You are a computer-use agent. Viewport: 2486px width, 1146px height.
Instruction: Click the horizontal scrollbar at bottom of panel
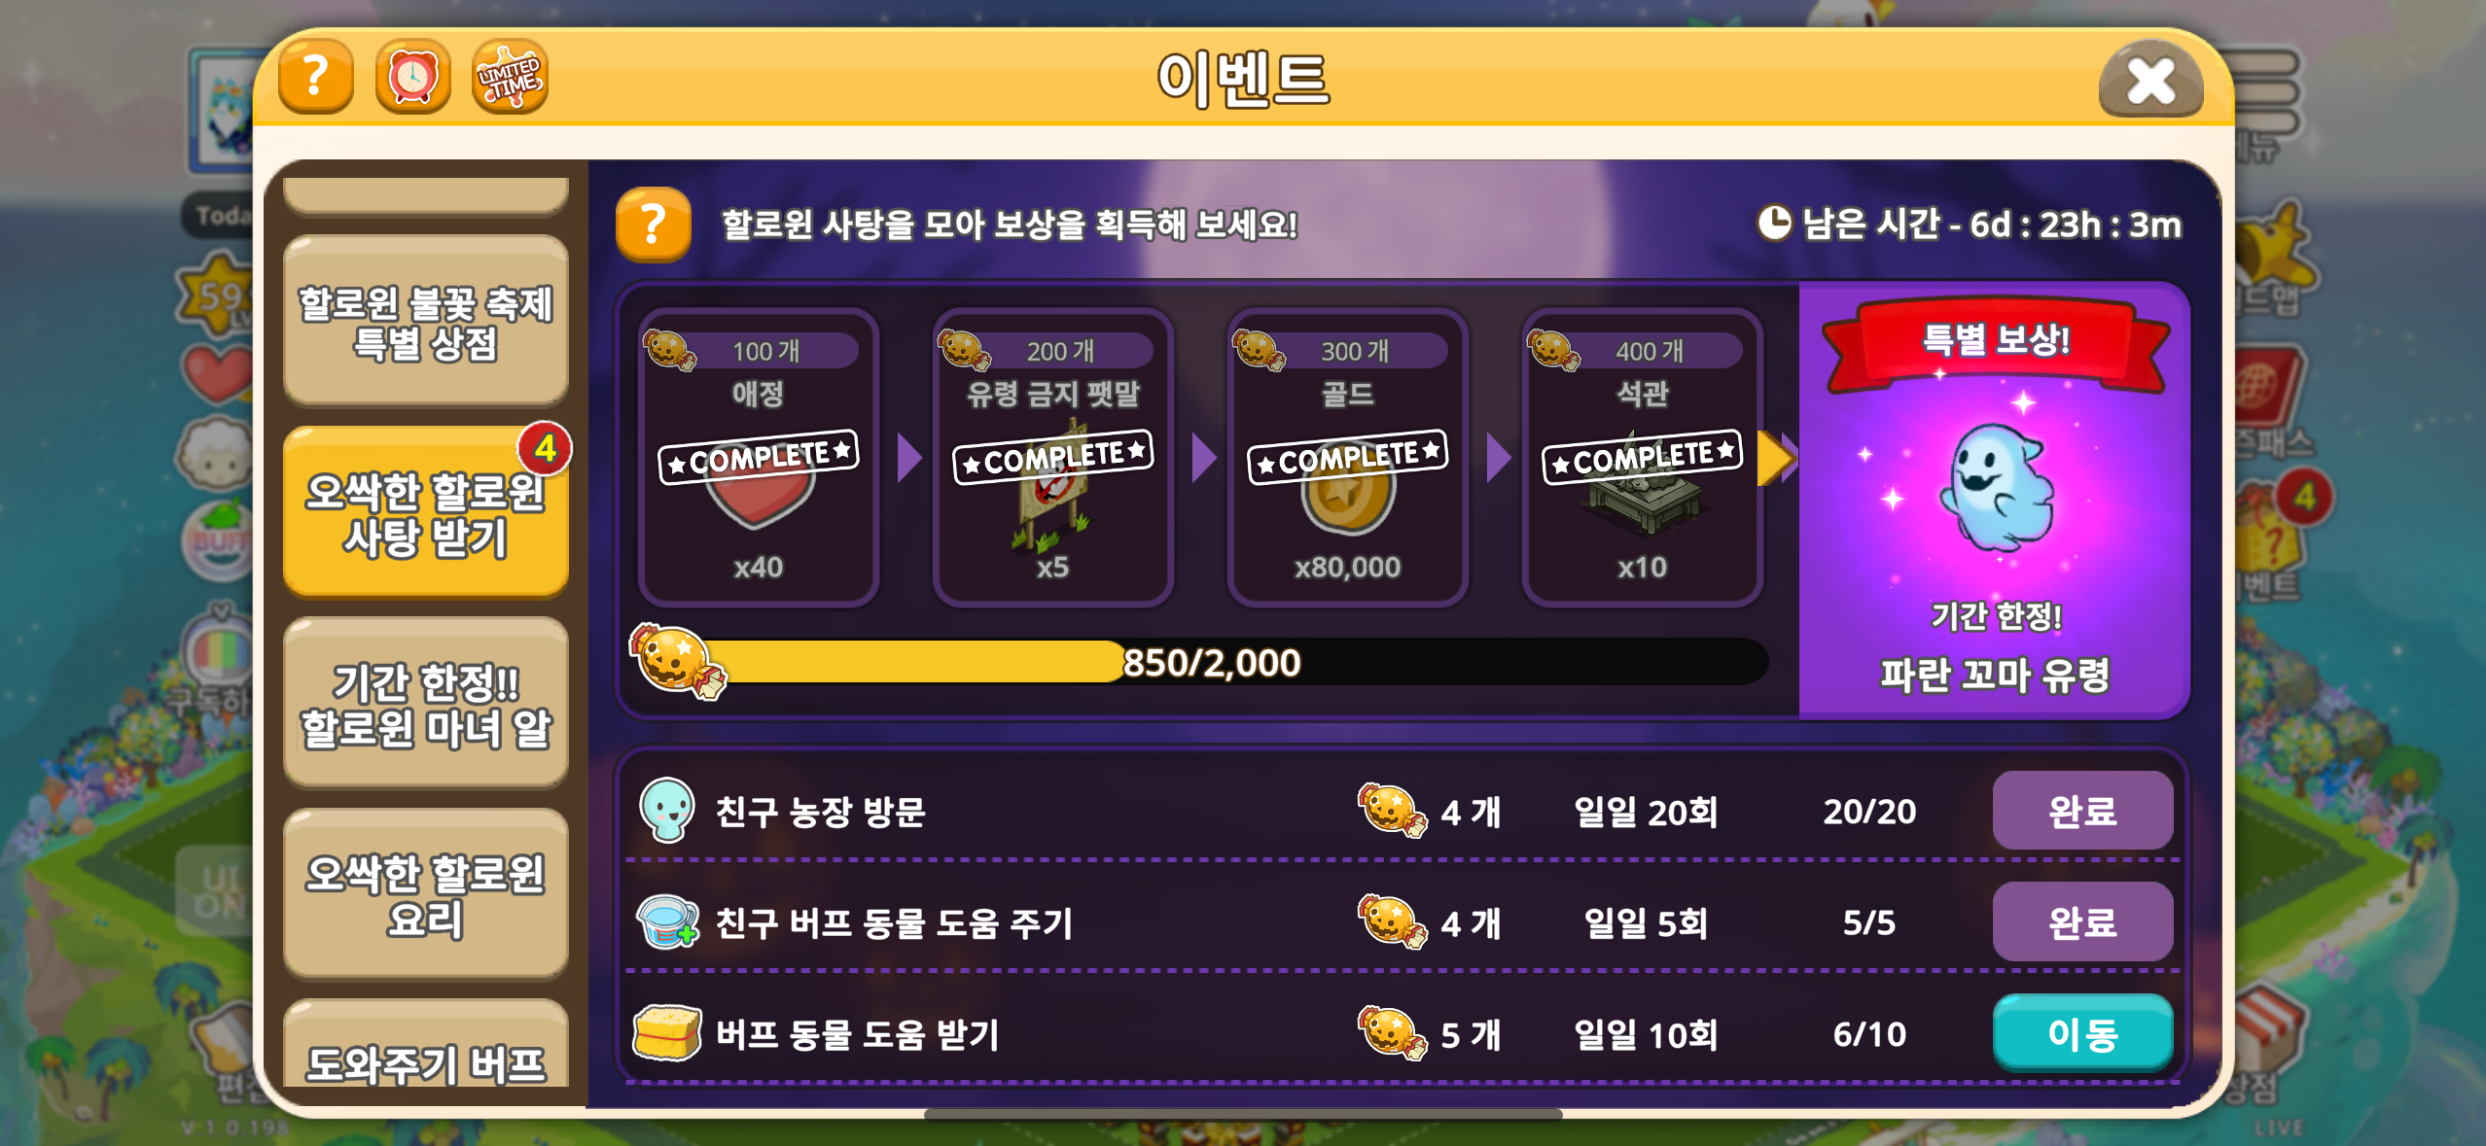click(1243, 1114)
